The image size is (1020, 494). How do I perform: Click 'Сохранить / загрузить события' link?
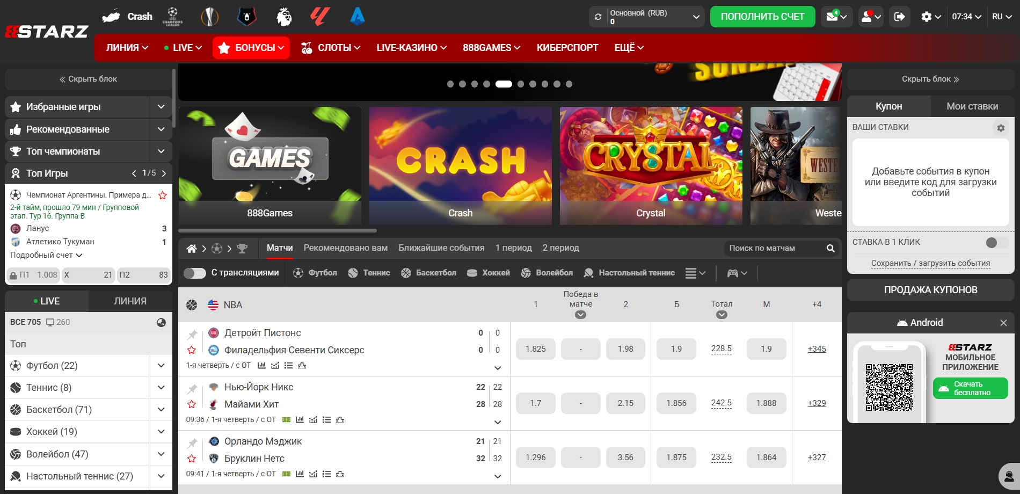pyautogui.click(x=930, y=263)
